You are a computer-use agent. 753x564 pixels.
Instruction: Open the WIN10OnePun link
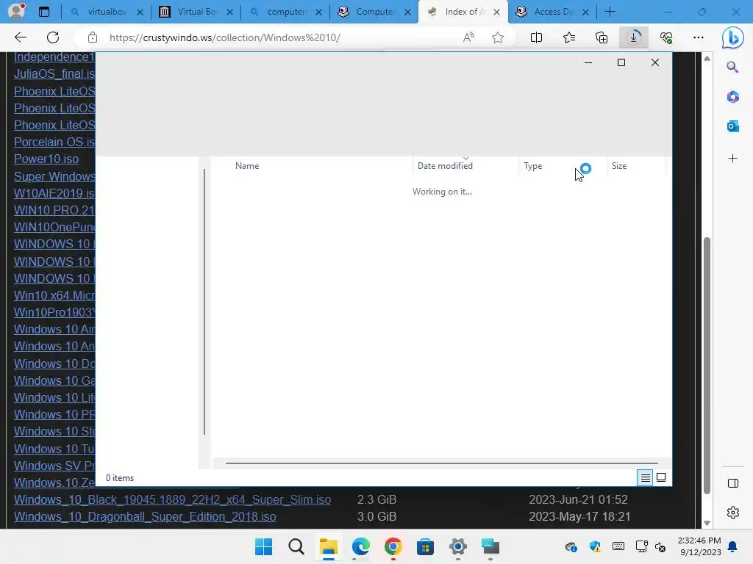coord(54,227)
